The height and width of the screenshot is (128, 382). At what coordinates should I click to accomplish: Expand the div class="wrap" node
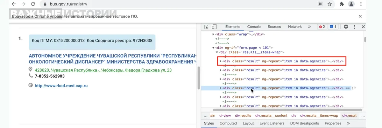tap(214, 34)
